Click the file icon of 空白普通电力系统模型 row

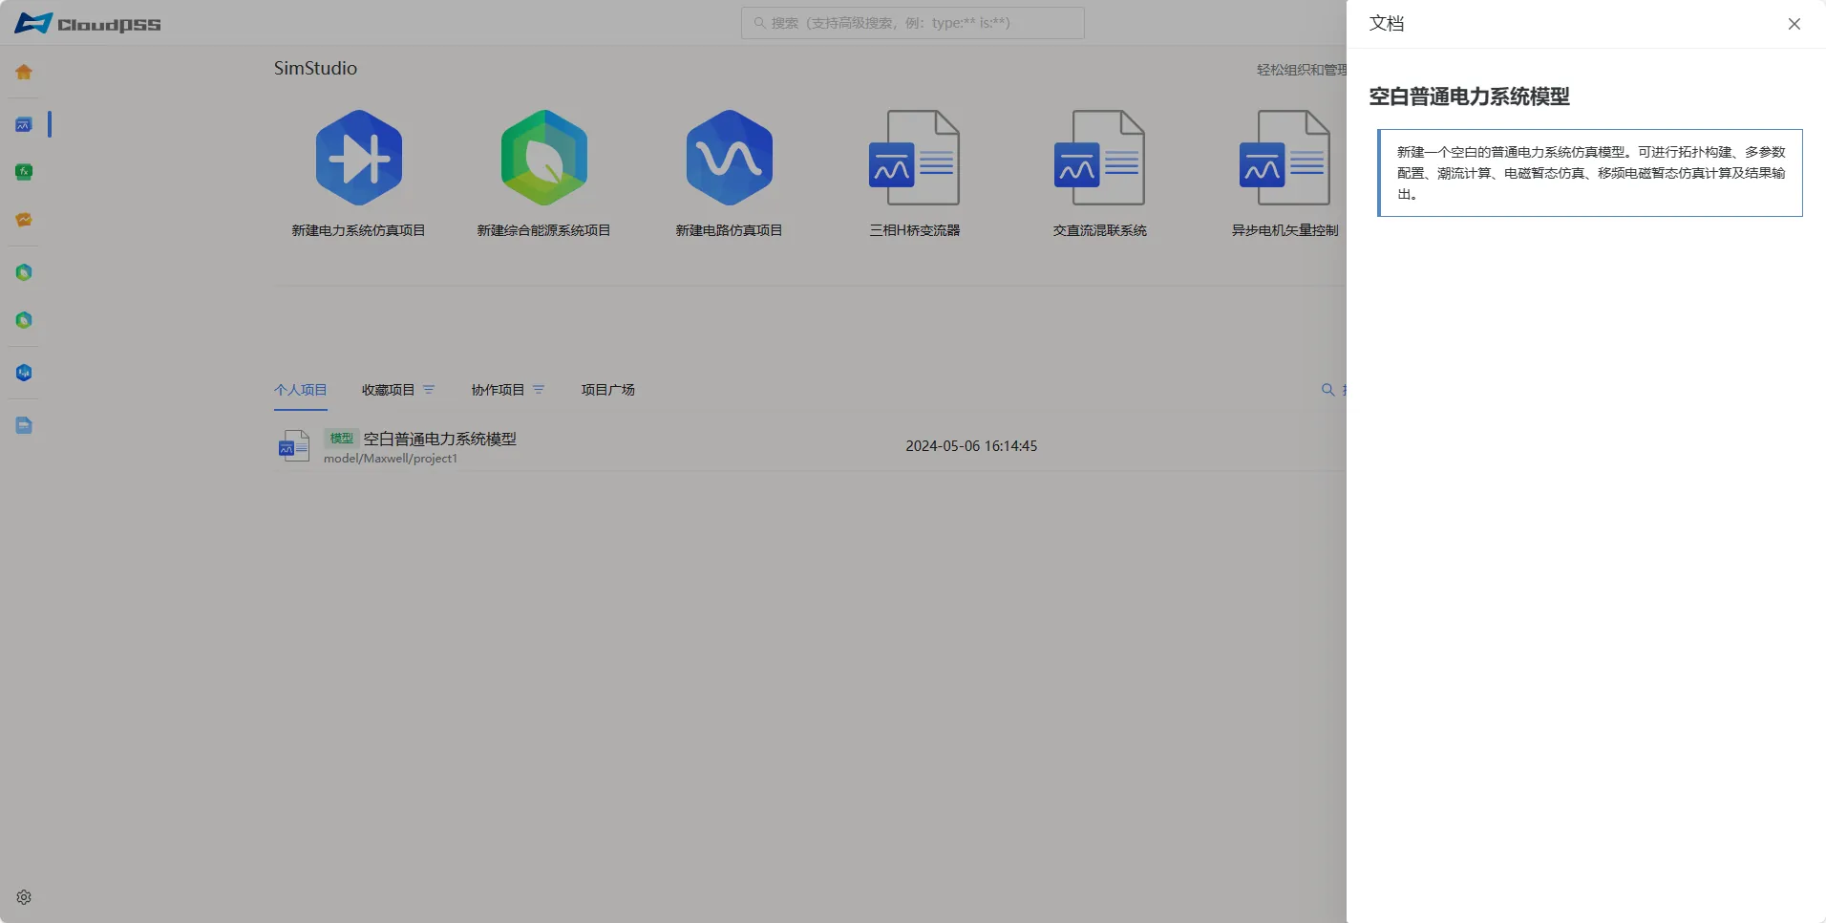click(294, 446)
